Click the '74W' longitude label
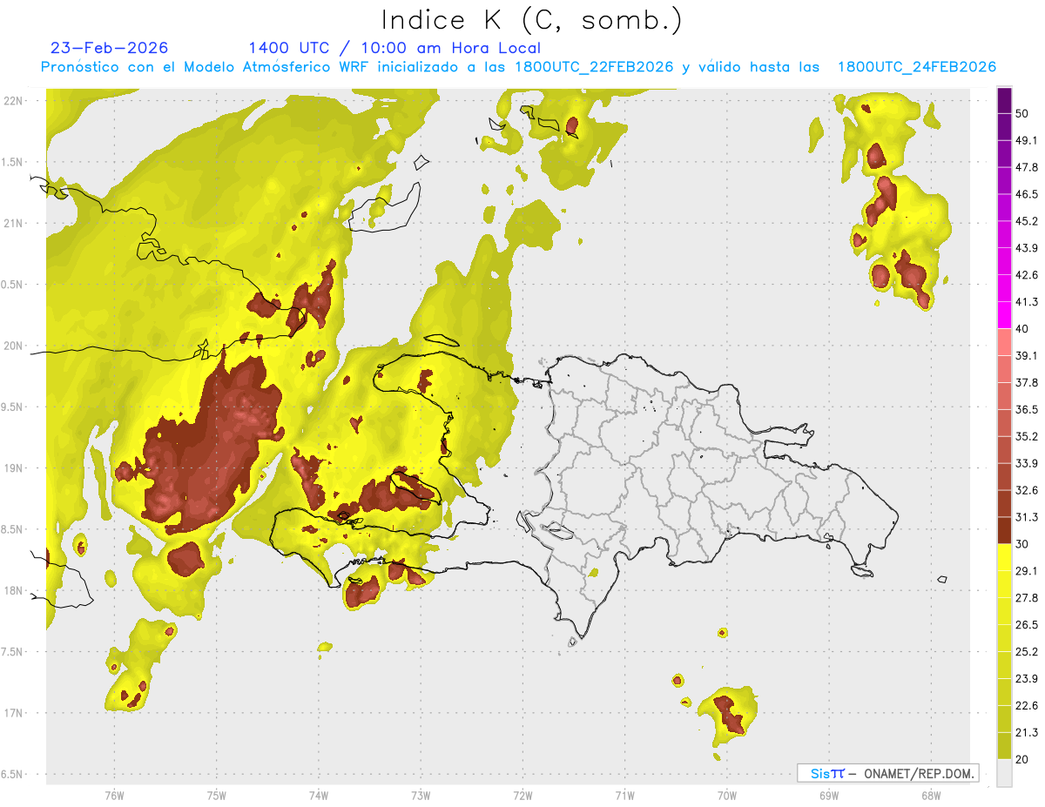1045x807 pixels. click(x=318, y=795)
